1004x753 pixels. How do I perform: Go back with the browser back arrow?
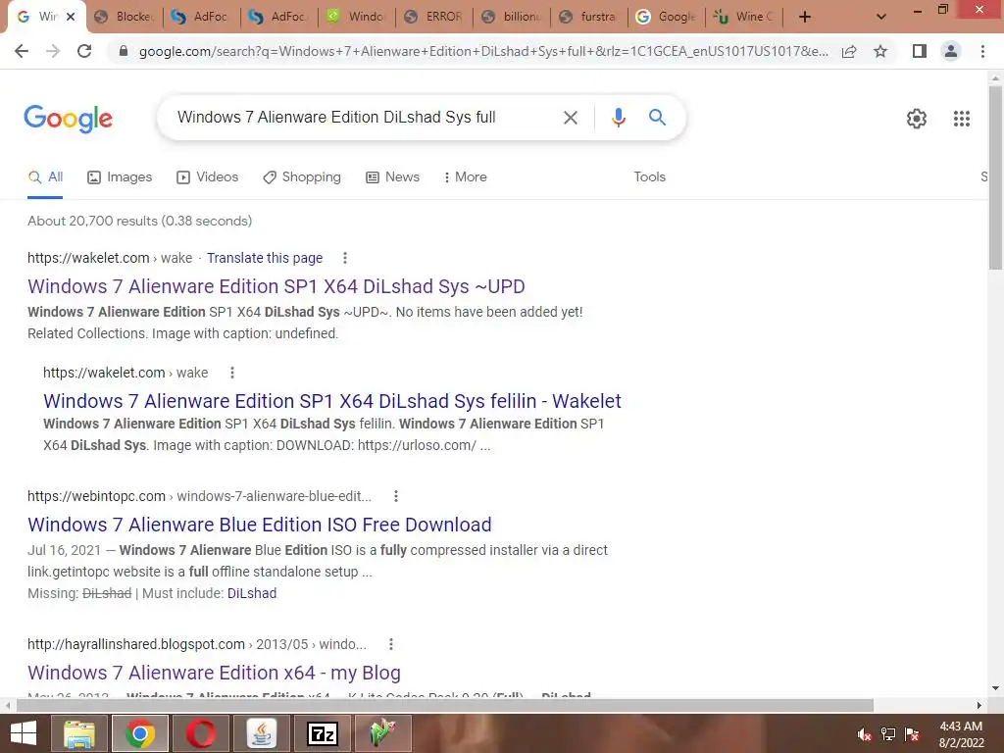point(22,51)
